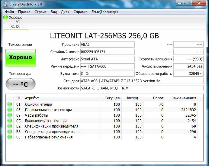The height and width of the screenshot is (166, 209).
Task: Click the Текущее column header
Action: [111, 98]
